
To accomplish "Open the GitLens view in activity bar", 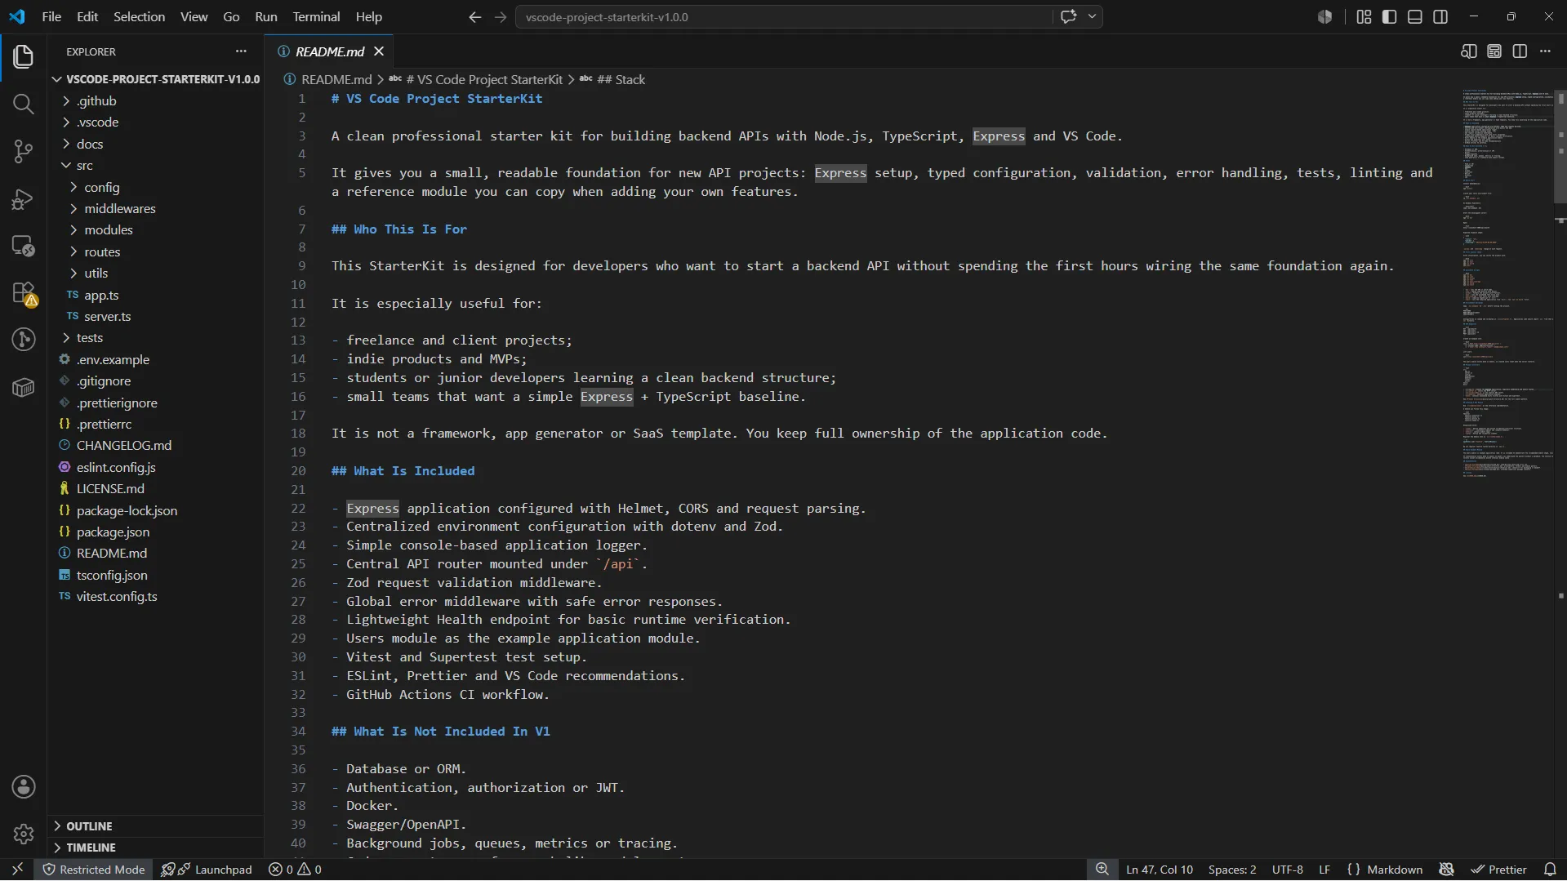I will [x=23, y=340].
